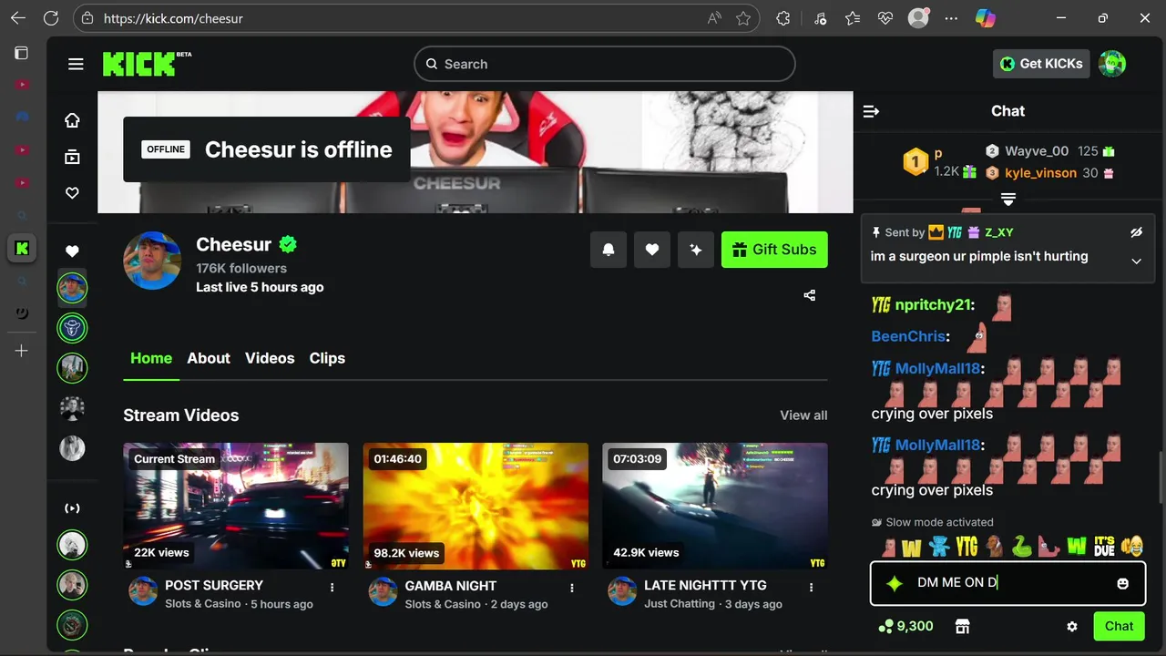
Task: Go to Home via sidebar house icon
Action: pos(72,120)
